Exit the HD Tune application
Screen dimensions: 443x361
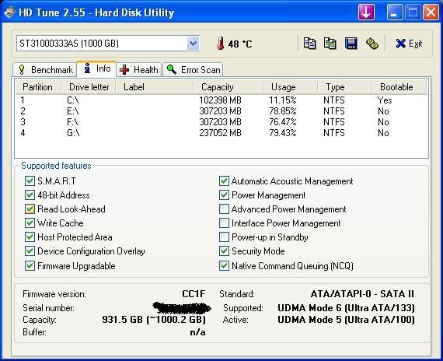tap(409, 44)
